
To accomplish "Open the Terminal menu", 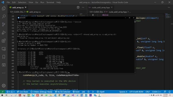I will click(50, 2).
